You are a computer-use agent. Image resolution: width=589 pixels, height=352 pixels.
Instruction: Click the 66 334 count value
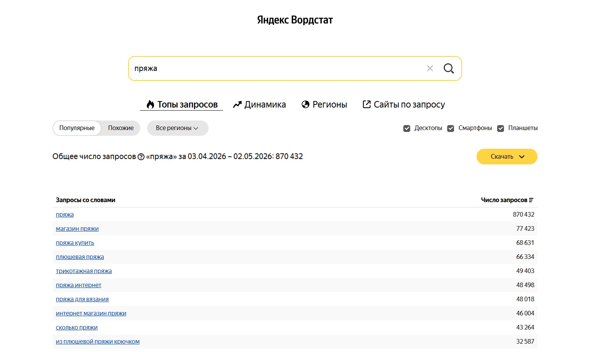525,257
